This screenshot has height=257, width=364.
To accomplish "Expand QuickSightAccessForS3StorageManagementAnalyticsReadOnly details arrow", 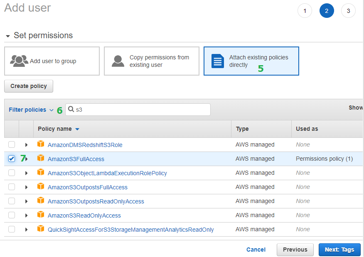I will click(26, 230).
